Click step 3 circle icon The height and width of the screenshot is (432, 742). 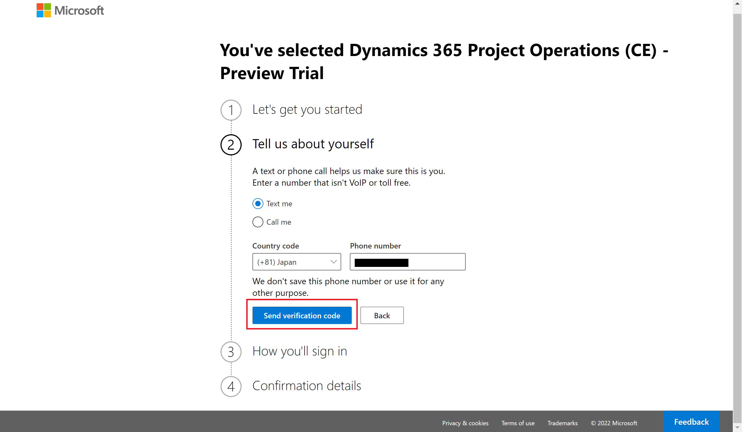tap(231, 352)
